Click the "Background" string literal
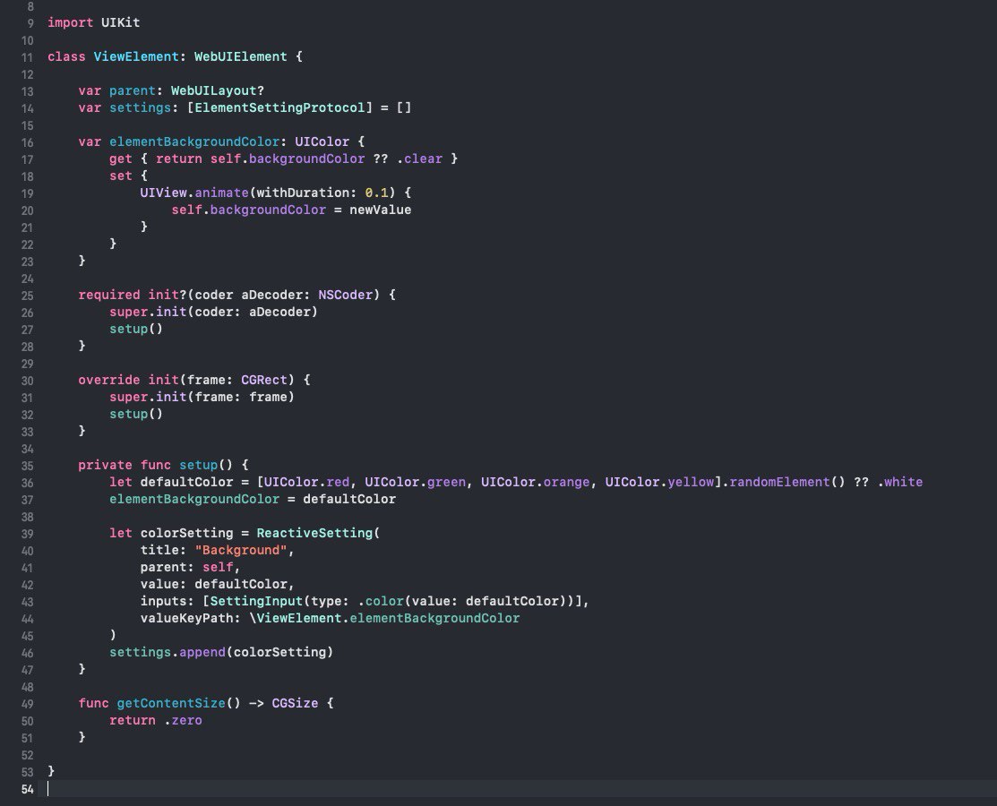 point(241,551)
